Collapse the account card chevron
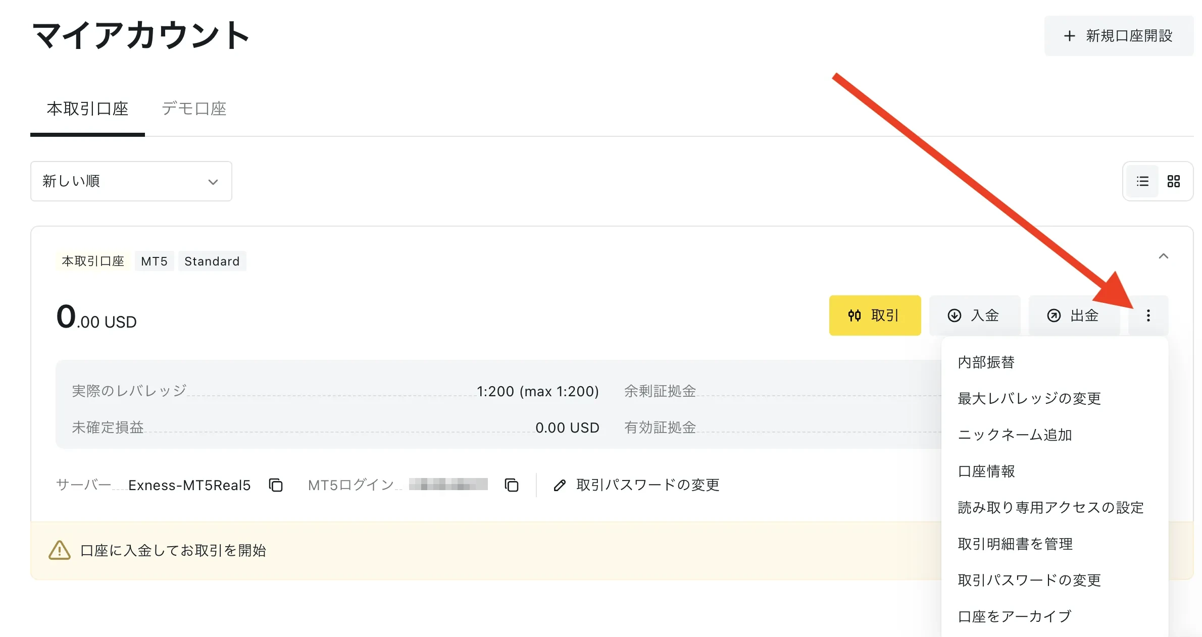 (1164, 256)
